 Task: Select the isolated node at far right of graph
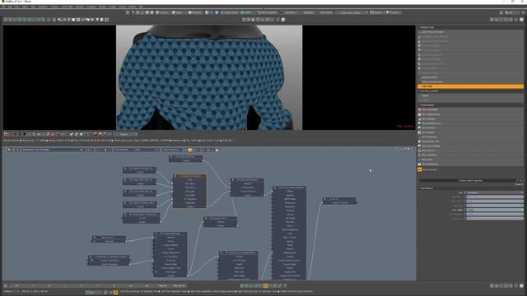click(x=339, y=201)
